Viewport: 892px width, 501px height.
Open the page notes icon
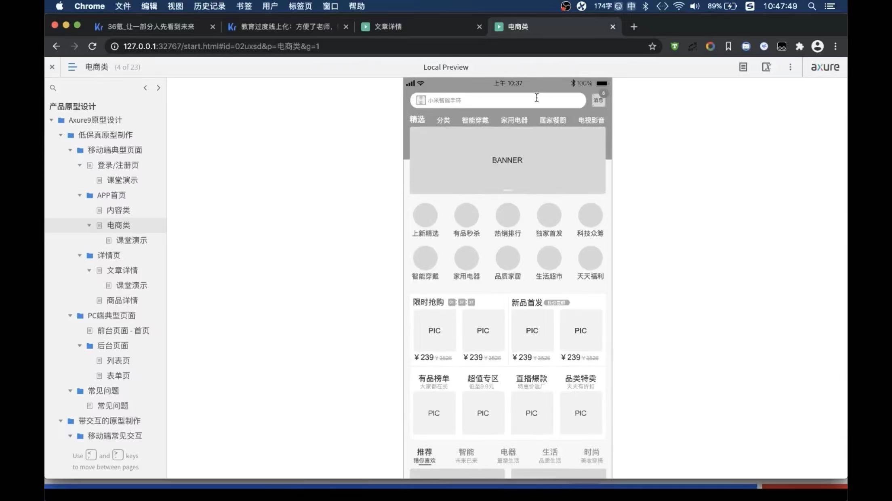point(743,67)
